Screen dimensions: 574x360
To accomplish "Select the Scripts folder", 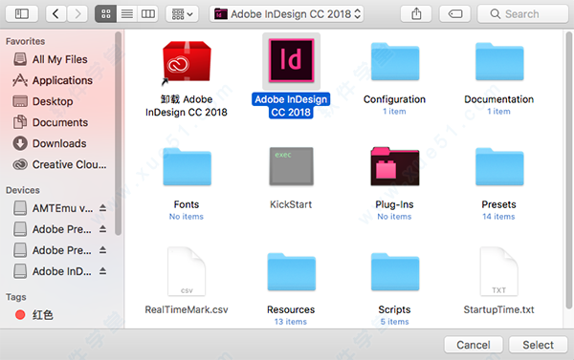I will click(x=394, y=271).
